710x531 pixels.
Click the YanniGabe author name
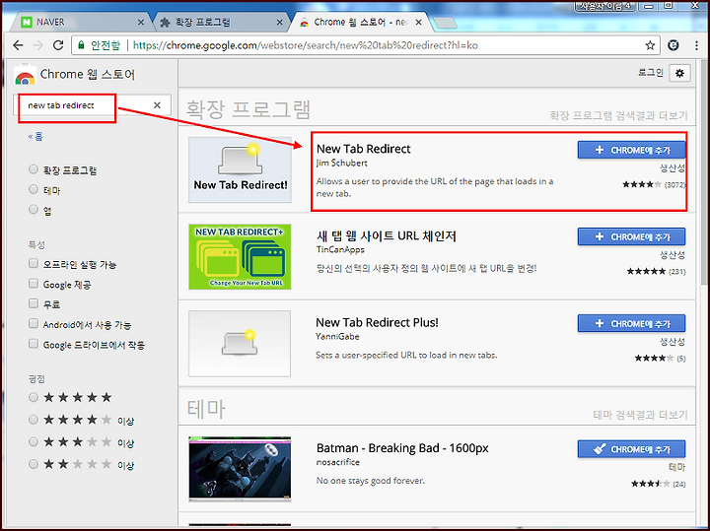click(x=338, y=337)
